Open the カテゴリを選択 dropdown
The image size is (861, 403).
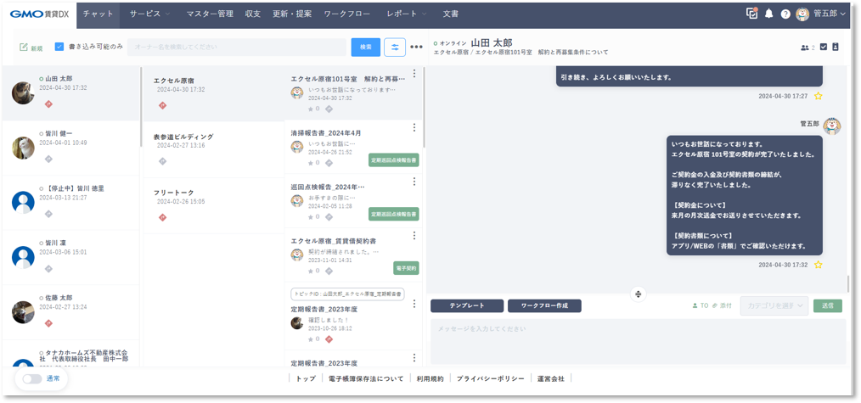(x=774, y=305)
